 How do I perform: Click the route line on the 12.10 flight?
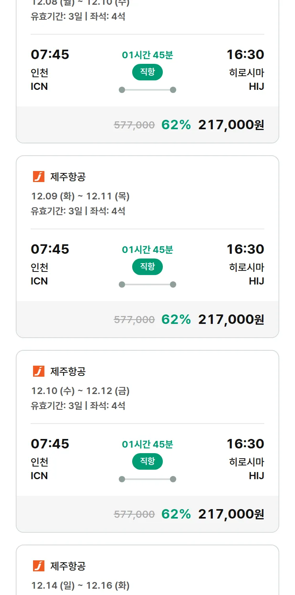[147, 479]
